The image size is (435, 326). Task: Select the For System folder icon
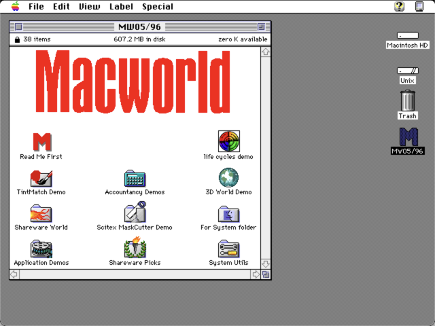click(x=228, y=214)
